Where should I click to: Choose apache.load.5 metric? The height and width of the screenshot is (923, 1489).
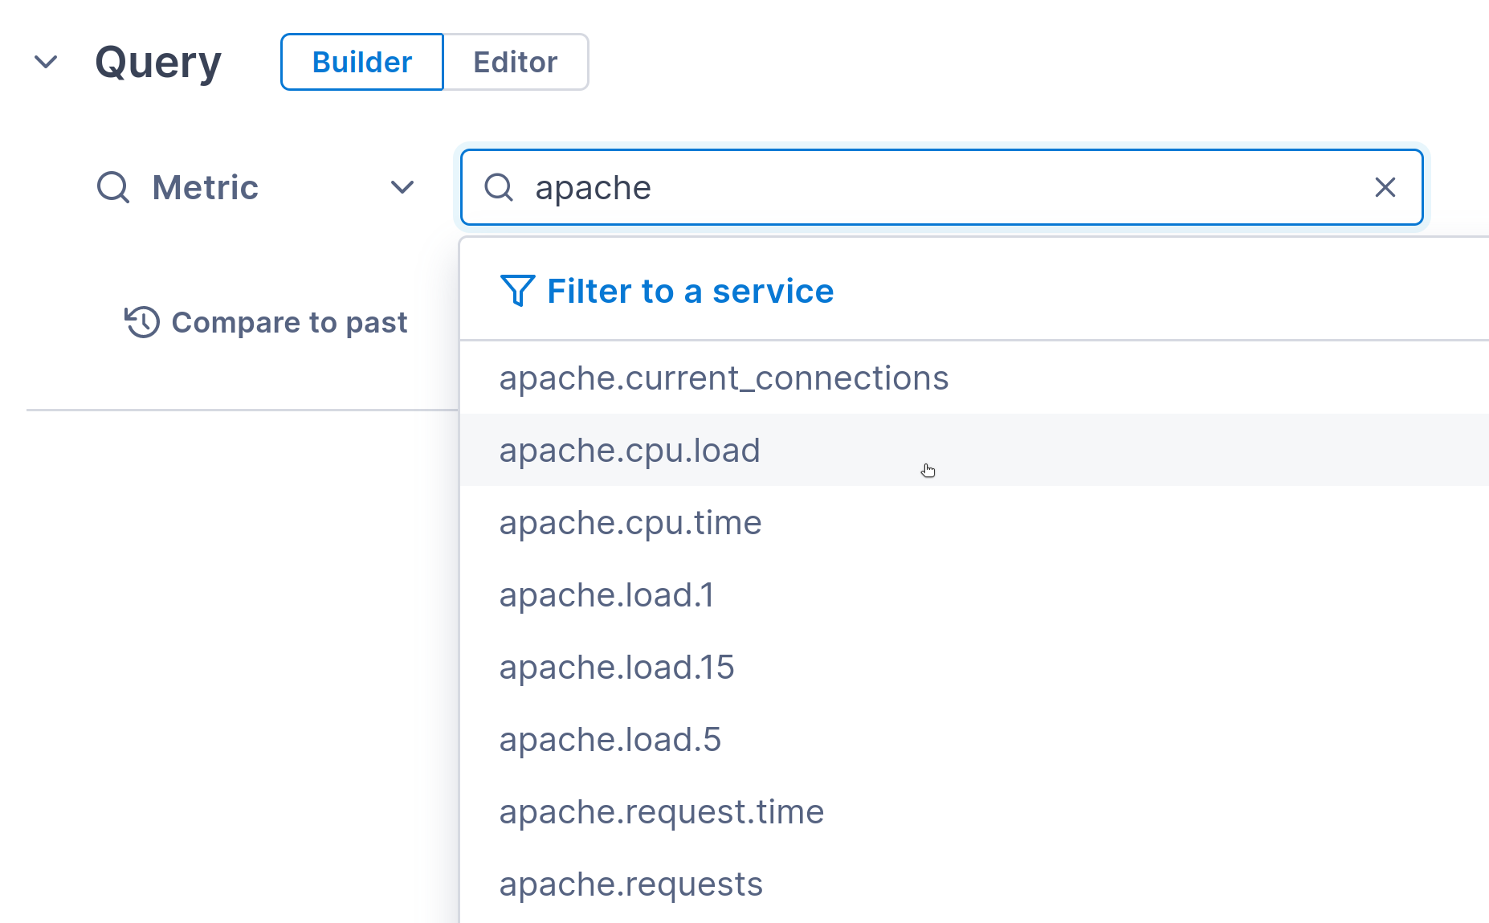click(610, 740)
